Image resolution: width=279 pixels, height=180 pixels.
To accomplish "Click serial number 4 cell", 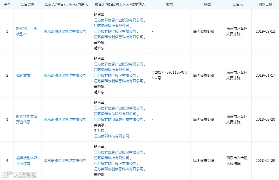I will click(7, 160).
